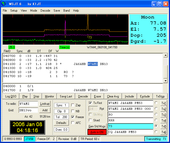
Task: Toggle the Freeze checkbox
Action: click(73, 117)
